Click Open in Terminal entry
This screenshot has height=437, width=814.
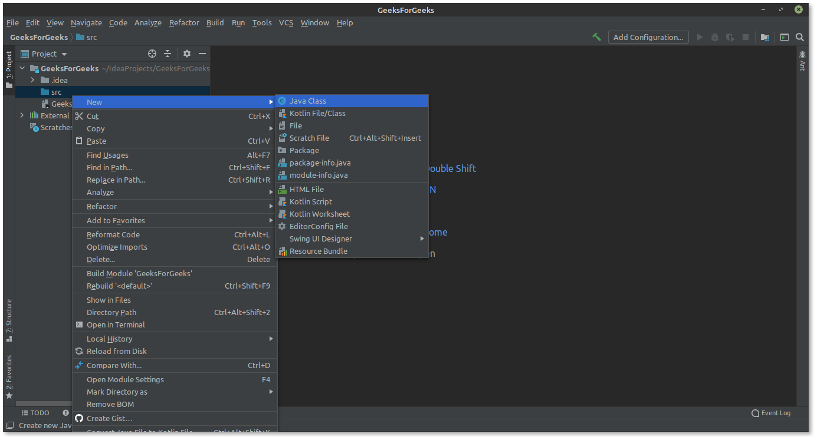tap(175, 325)
